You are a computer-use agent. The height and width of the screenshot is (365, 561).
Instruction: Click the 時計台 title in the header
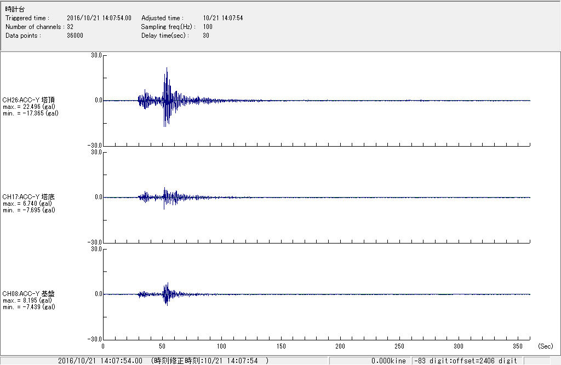pos(15,9)
